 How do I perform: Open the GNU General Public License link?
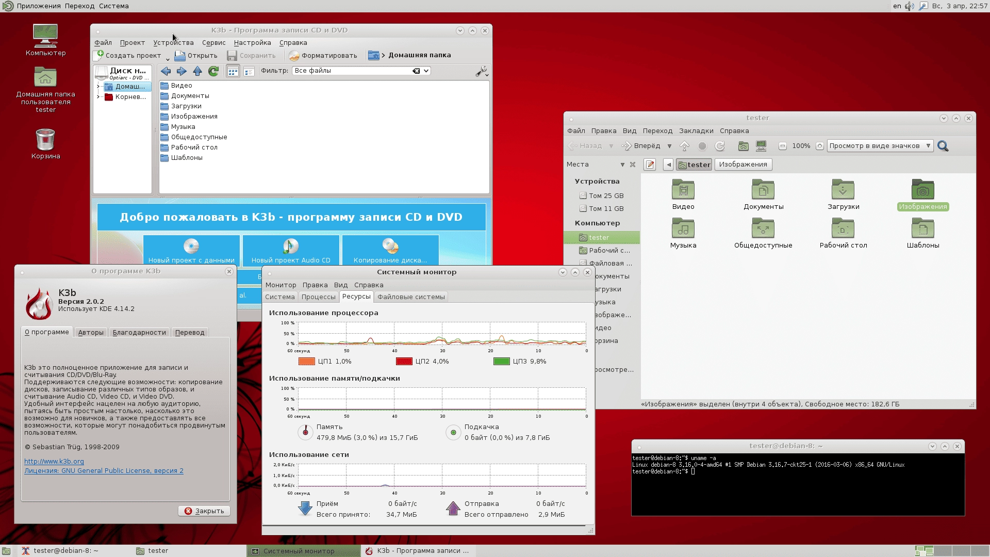104,471
